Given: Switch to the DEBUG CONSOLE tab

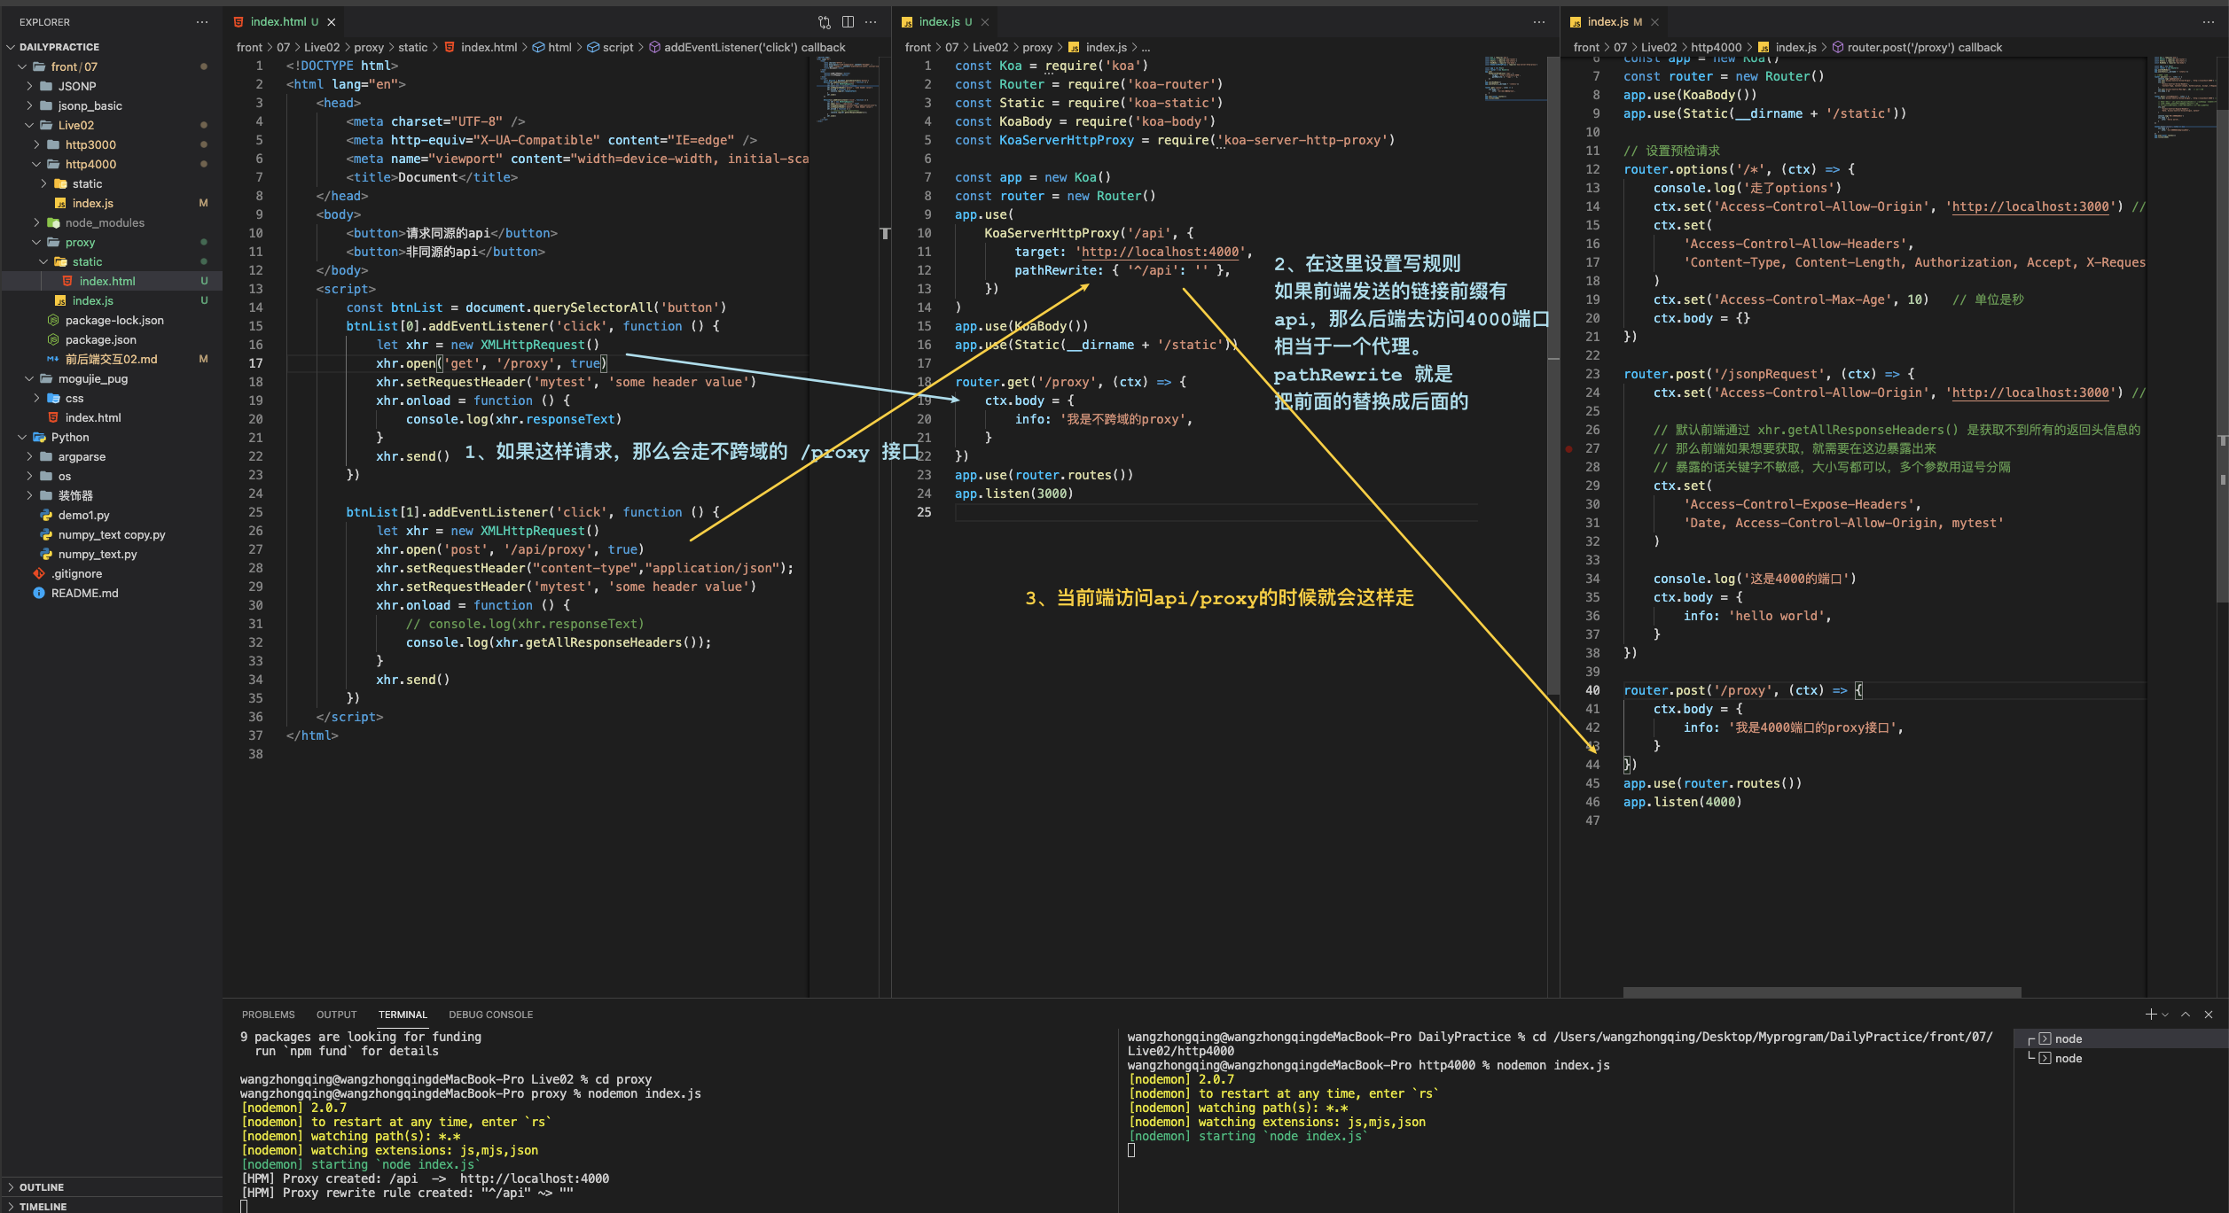Looking at the screenshot, I should click(490, 1015).
